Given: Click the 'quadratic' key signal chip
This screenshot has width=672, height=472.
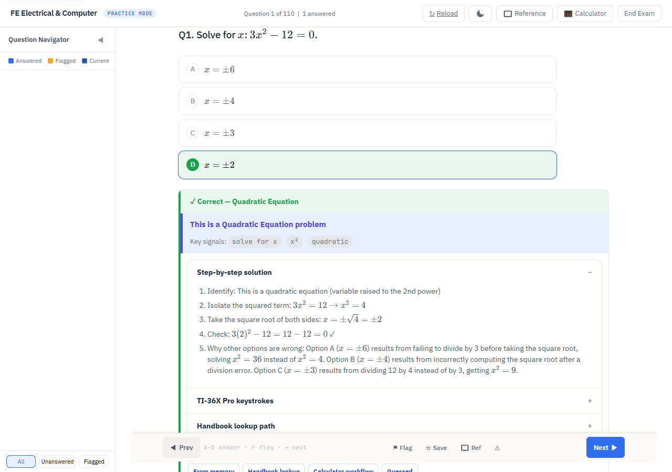Looking at the screenshot, I should (x=330, y=242).
